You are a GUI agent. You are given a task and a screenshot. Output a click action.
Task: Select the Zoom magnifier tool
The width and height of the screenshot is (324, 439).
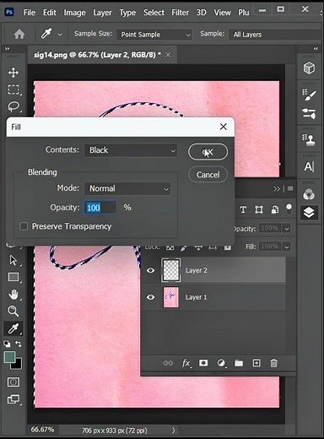pyautogui.click(x=13, y=311)
